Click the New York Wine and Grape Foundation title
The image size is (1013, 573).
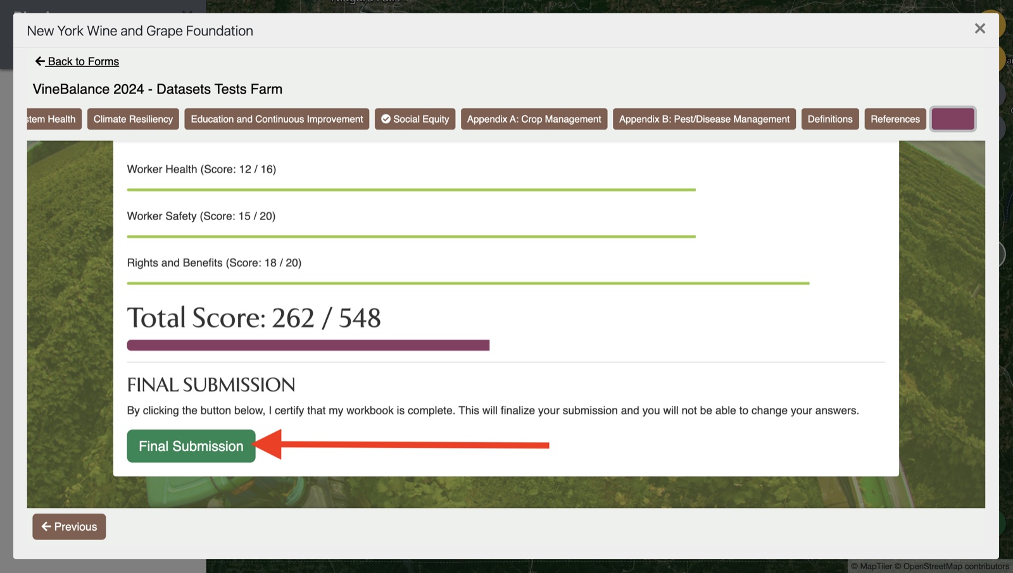[x=140, y=31]
